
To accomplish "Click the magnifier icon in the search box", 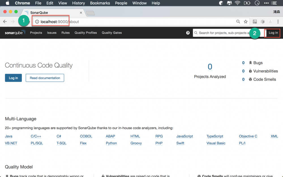I will tap(196, 33).
